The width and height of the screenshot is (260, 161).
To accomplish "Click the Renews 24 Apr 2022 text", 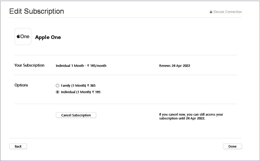I will pos(175,66).
